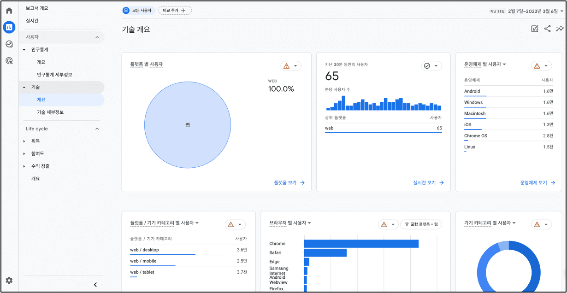Open the Advertising target icon in left rail

pyautogui.click(x=9, y=60)
